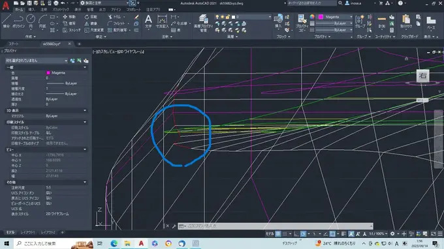The image size is (444, 249).
Task: Select the Circle (円) tool
Action: (31, 22)
